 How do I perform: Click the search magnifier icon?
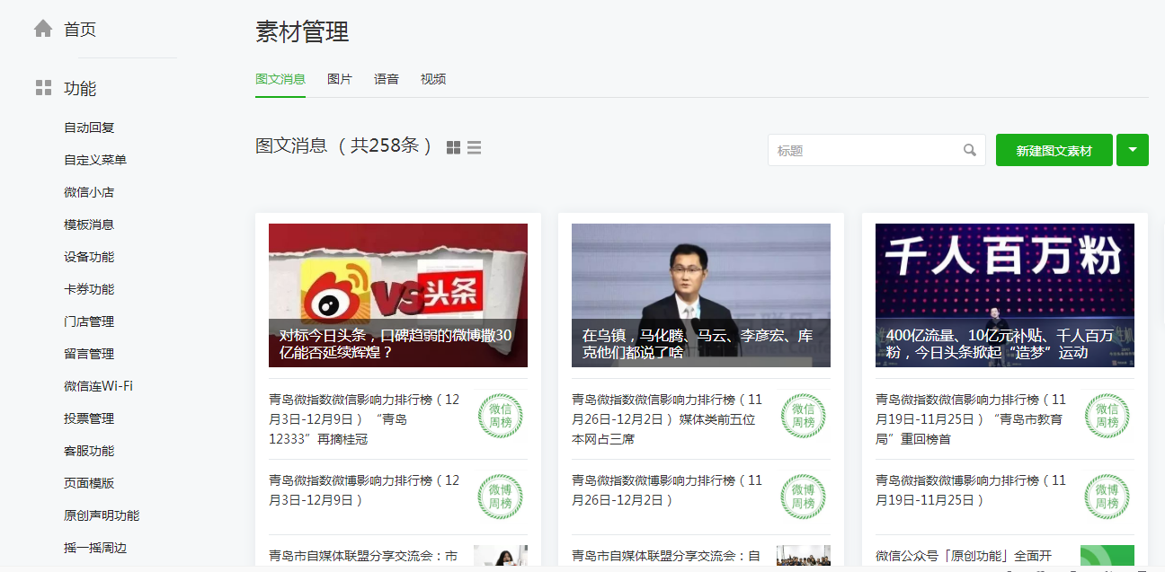coord(970,151)
